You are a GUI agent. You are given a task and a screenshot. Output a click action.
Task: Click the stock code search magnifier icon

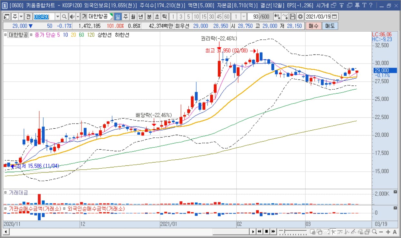pos(64,16)
